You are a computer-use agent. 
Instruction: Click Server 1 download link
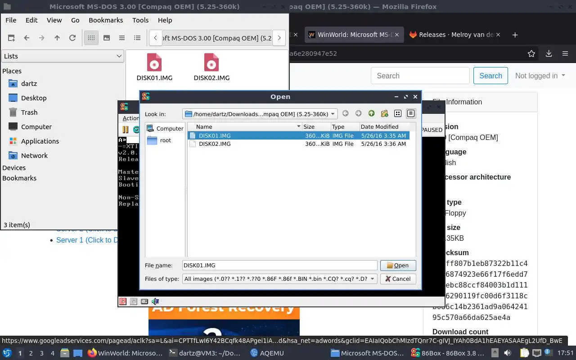86,240
